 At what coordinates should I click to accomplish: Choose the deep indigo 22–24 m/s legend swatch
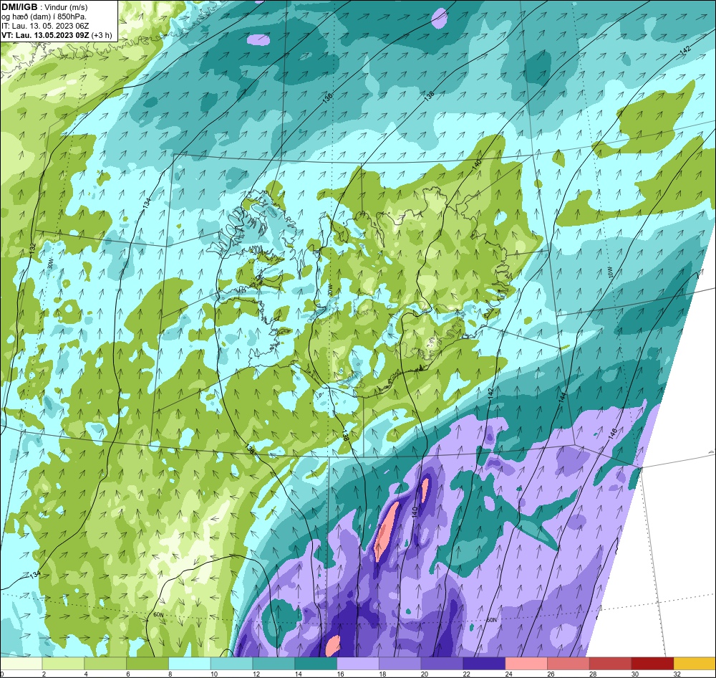(x=484, y=664)
